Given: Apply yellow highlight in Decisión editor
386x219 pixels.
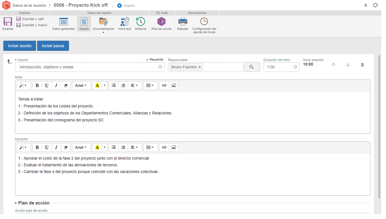Looking at the screenshot, I should 97,147.
